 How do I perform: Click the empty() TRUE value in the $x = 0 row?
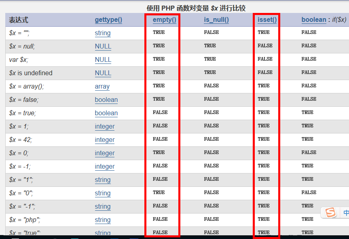(x=159, y=152)
